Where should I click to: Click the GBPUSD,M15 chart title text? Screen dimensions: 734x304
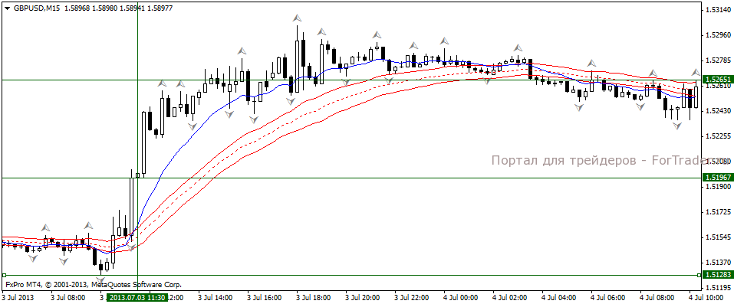pos(37,8)
